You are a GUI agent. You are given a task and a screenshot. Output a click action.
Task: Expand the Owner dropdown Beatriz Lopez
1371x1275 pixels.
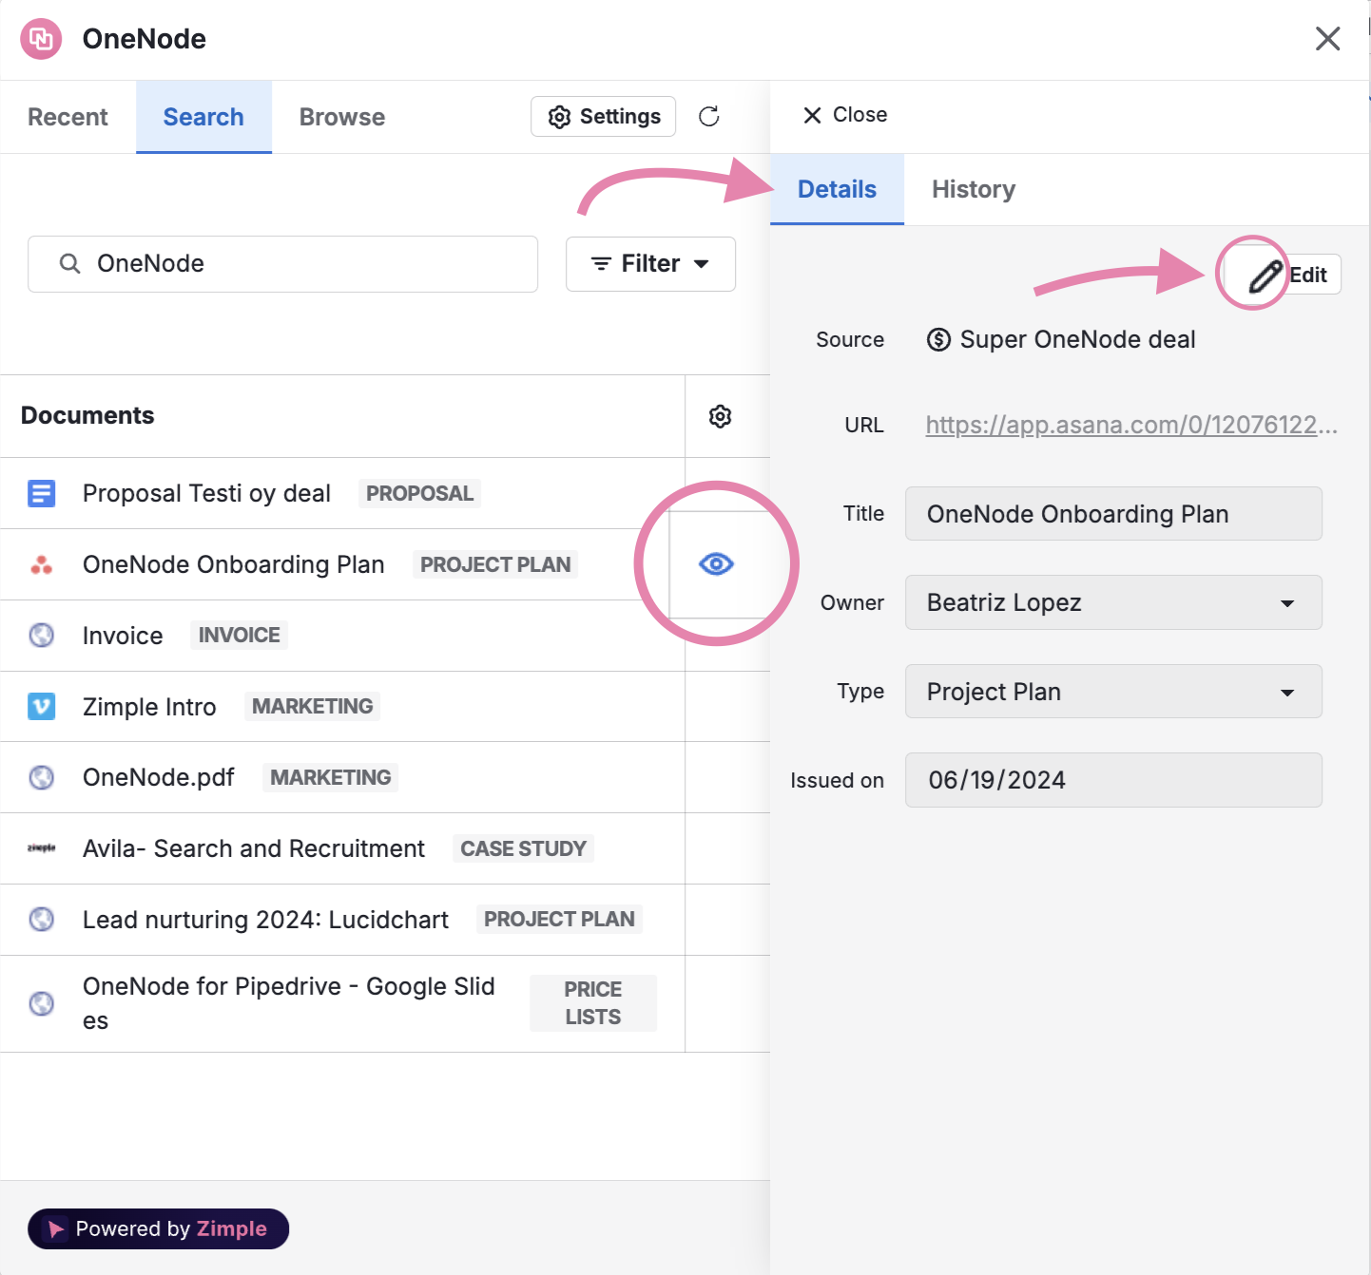[1113, 602]
